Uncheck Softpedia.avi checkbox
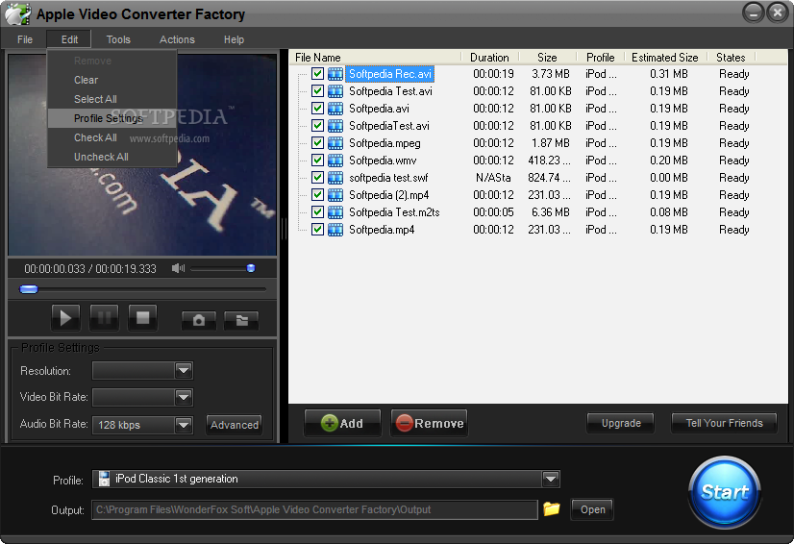 point(317,109)
